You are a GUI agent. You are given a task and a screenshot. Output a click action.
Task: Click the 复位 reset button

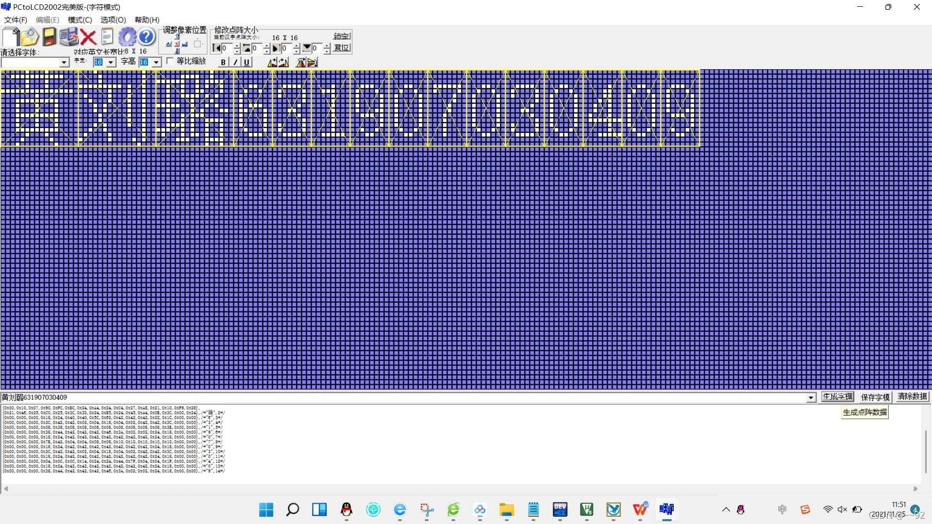tap(342, 48)
